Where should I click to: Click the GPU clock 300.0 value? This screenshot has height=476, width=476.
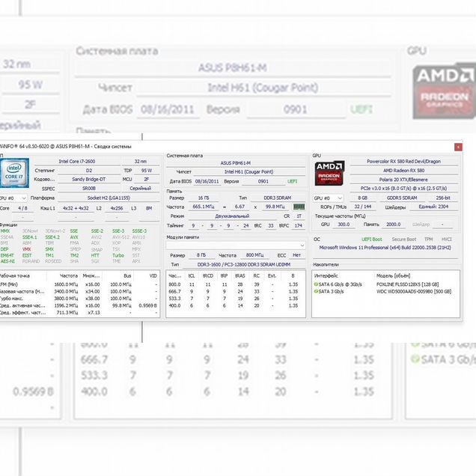[344, 225]
